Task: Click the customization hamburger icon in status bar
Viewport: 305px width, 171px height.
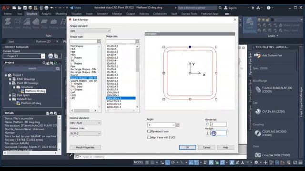Action: point(301,162)
